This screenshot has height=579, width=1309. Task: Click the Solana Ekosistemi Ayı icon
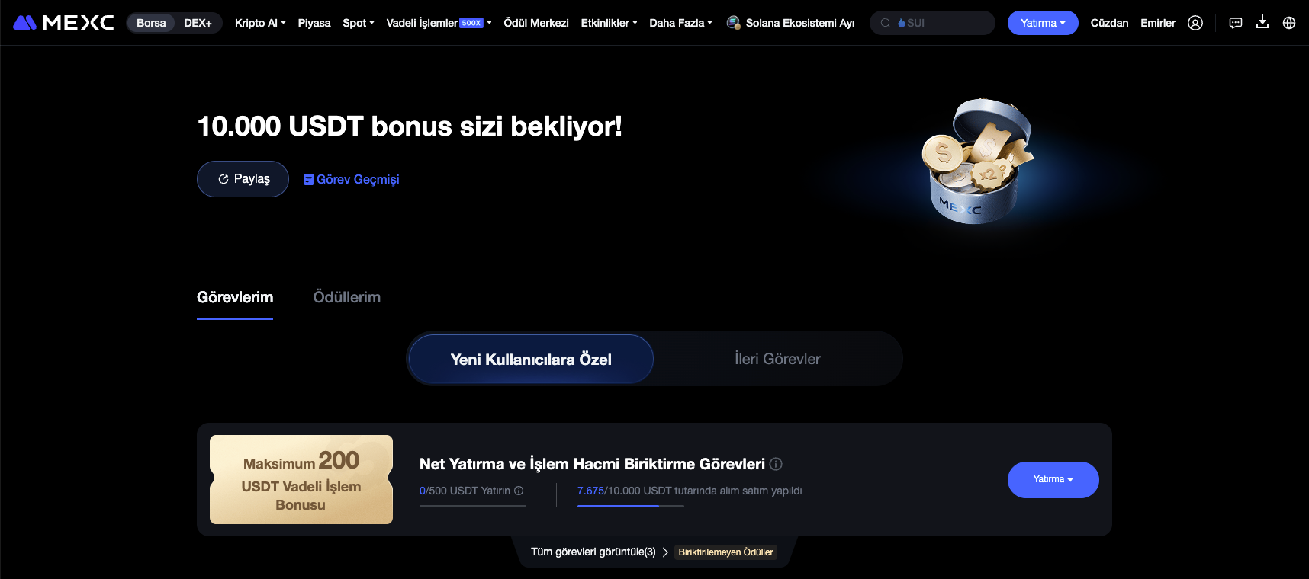click(x=733, y=23)
